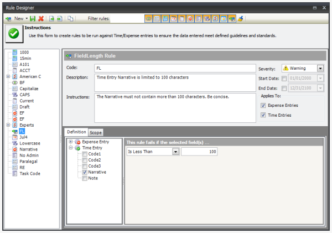Uncheck the Time Entries checkbox
This screenshot has width=332, height=233.
[263, 115]
